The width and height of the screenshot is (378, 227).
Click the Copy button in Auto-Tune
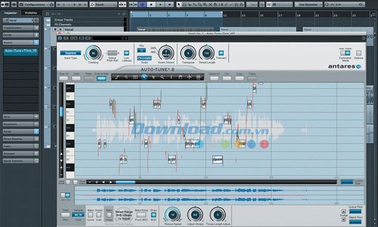click(x=239, y=78)
